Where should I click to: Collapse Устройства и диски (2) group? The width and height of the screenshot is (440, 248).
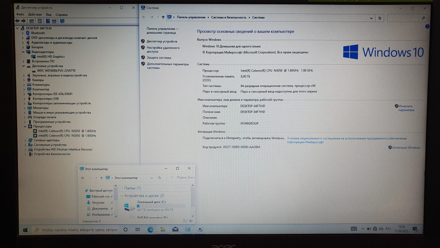[x=122, y=196]
